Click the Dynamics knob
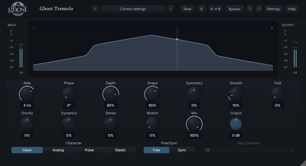Viewport: 306px width, 166px height. coord(69,124)
